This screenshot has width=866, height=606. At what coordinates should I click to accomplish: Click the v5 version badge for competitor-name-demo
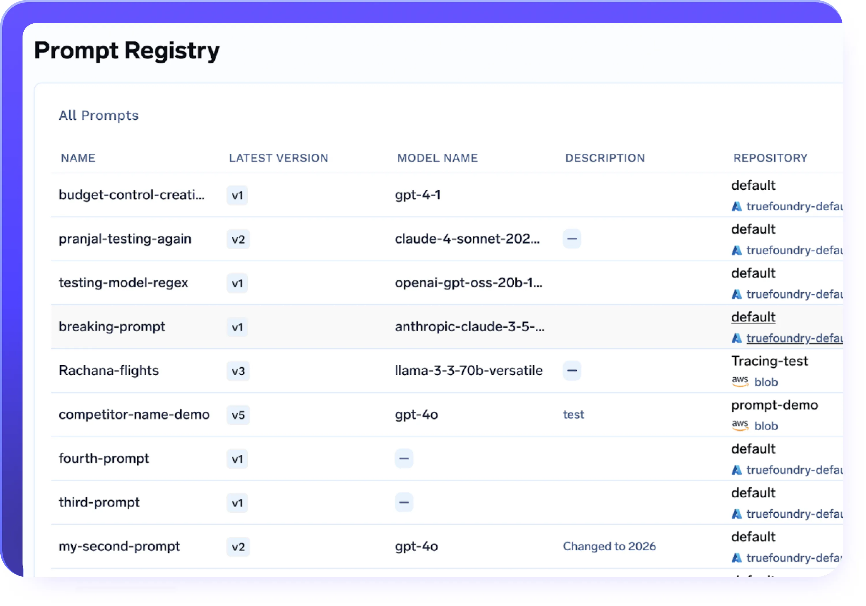tap(238, 415)
